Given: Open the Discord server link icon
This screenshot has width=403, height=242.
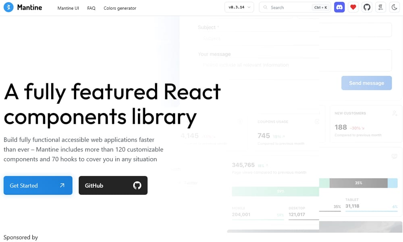Looking at the screenshot, I should pyautogui.click(x=339, y=7).
